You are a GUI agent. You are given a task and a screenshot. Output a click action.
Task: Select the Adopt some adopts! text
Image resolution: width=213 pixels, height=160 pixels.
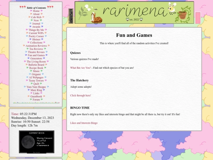[x=81, y=87]
